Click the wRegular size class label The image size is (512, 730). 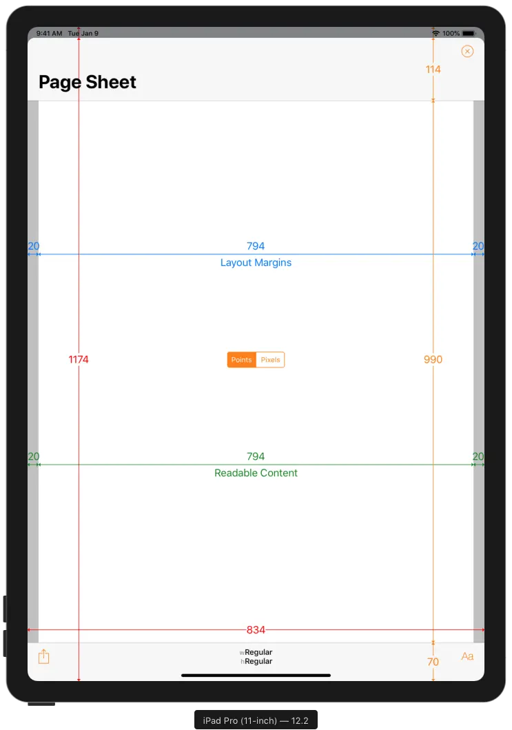(x=256, y=652)
